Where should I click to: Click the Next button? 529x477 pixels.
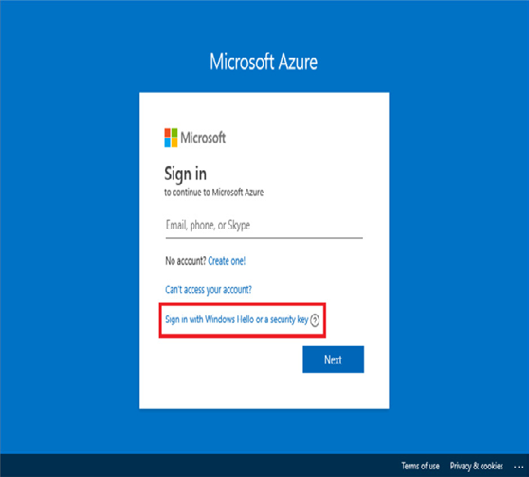[334, 359]
